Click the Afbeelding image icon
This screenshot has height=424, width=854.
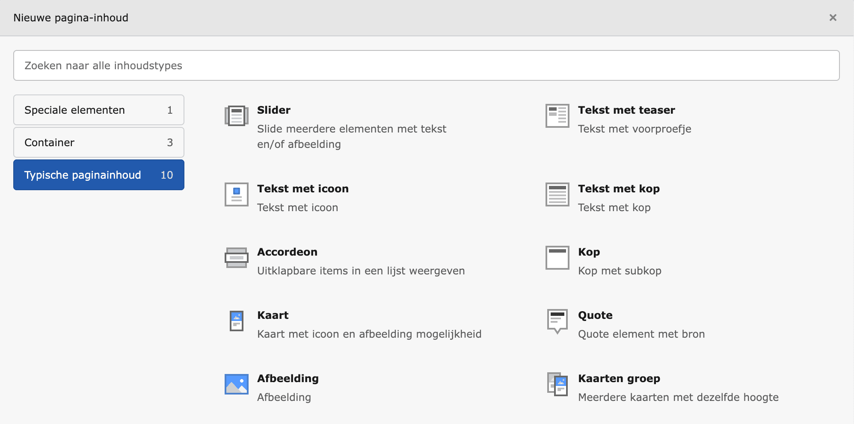coord(236,384)
